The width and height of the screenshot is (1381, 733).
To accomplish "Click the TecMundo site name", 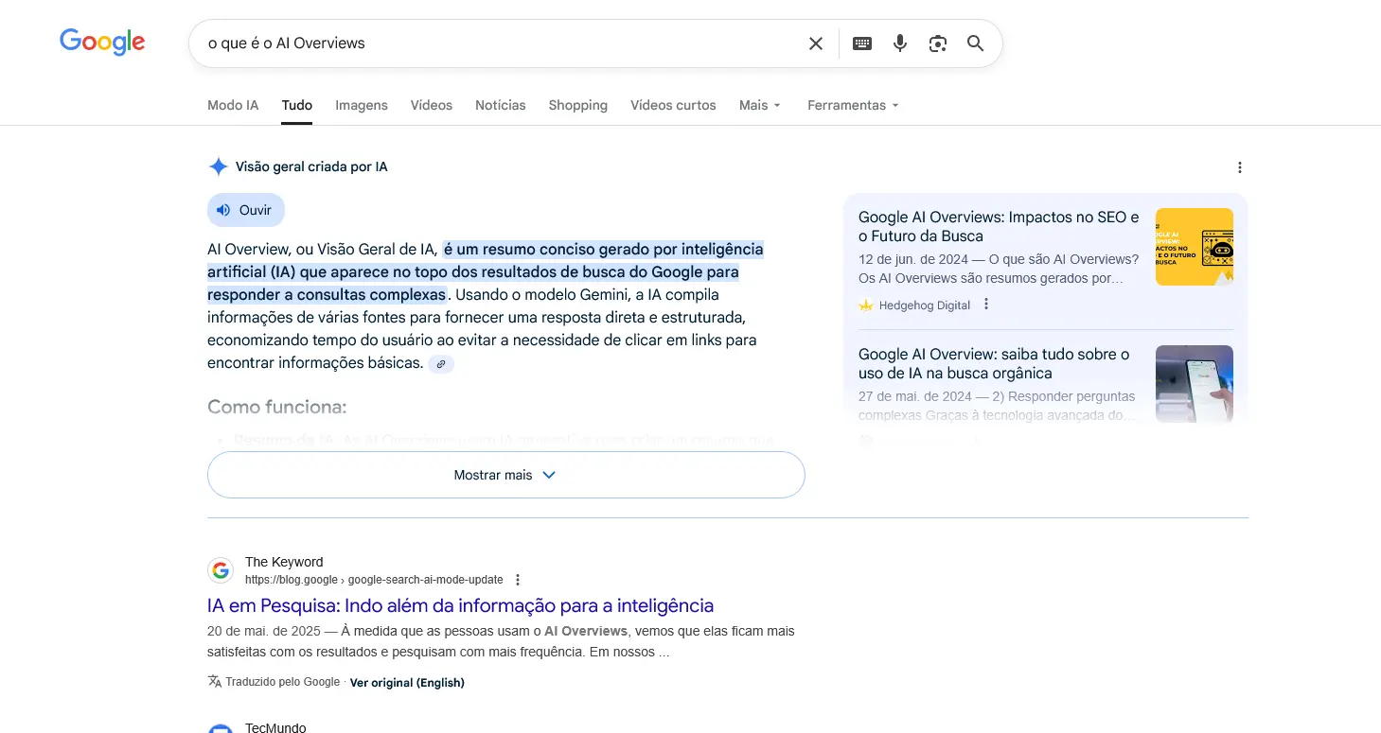I will (x=275, y=727).
